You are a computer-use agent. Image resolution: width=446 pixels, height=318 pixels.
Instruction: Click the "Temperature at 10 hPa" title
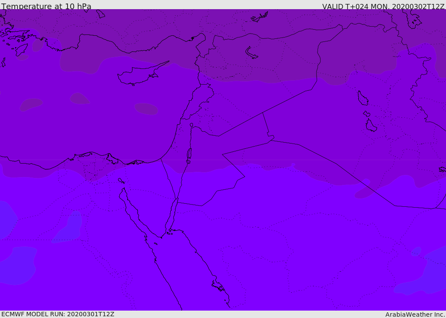tap(46, 7)
